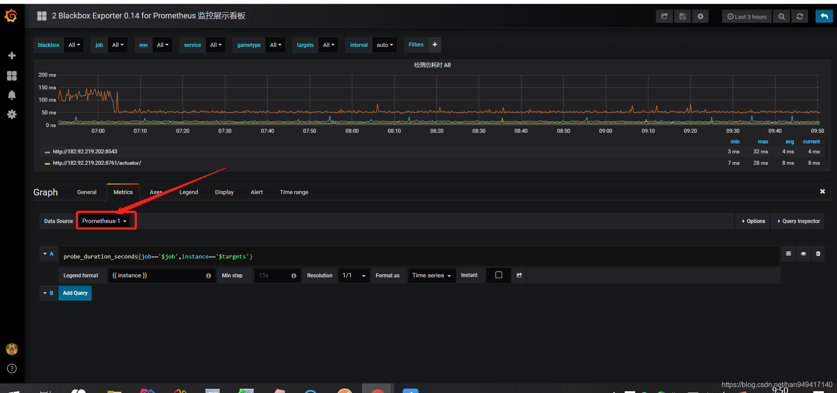The width and height of the screenshot is (837, 393).
Task: Toggle query A visibility eye
Action: 803,254
